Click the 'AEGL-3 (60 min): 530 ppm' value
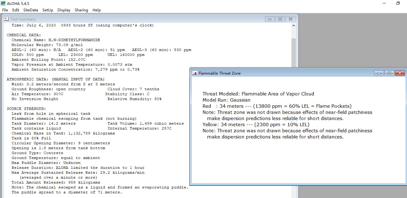Image resolution: width=407 pixels, height=198 pixels. (x=162, y=50)
